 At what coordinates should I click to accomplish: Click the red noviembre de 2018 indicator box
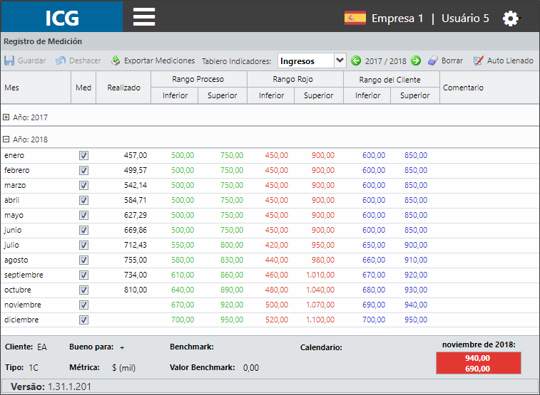(479, 363)
